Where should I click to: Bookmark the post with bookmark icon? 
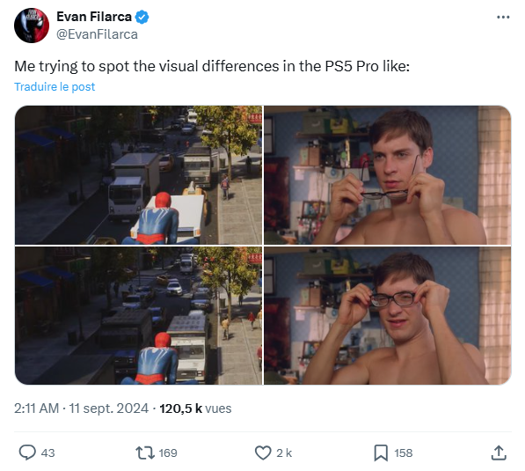click(381, 453)
